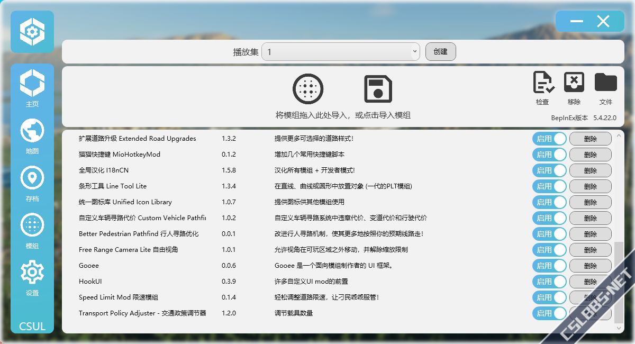Click the CSUL text in sidebar
This screenshot has height=344, width=635.
tap(32, 326)
